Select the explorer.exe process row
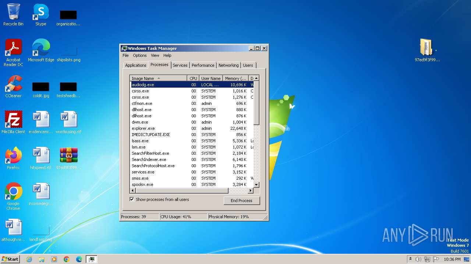Screen dimensions: 471x264 tap(192, 128)
